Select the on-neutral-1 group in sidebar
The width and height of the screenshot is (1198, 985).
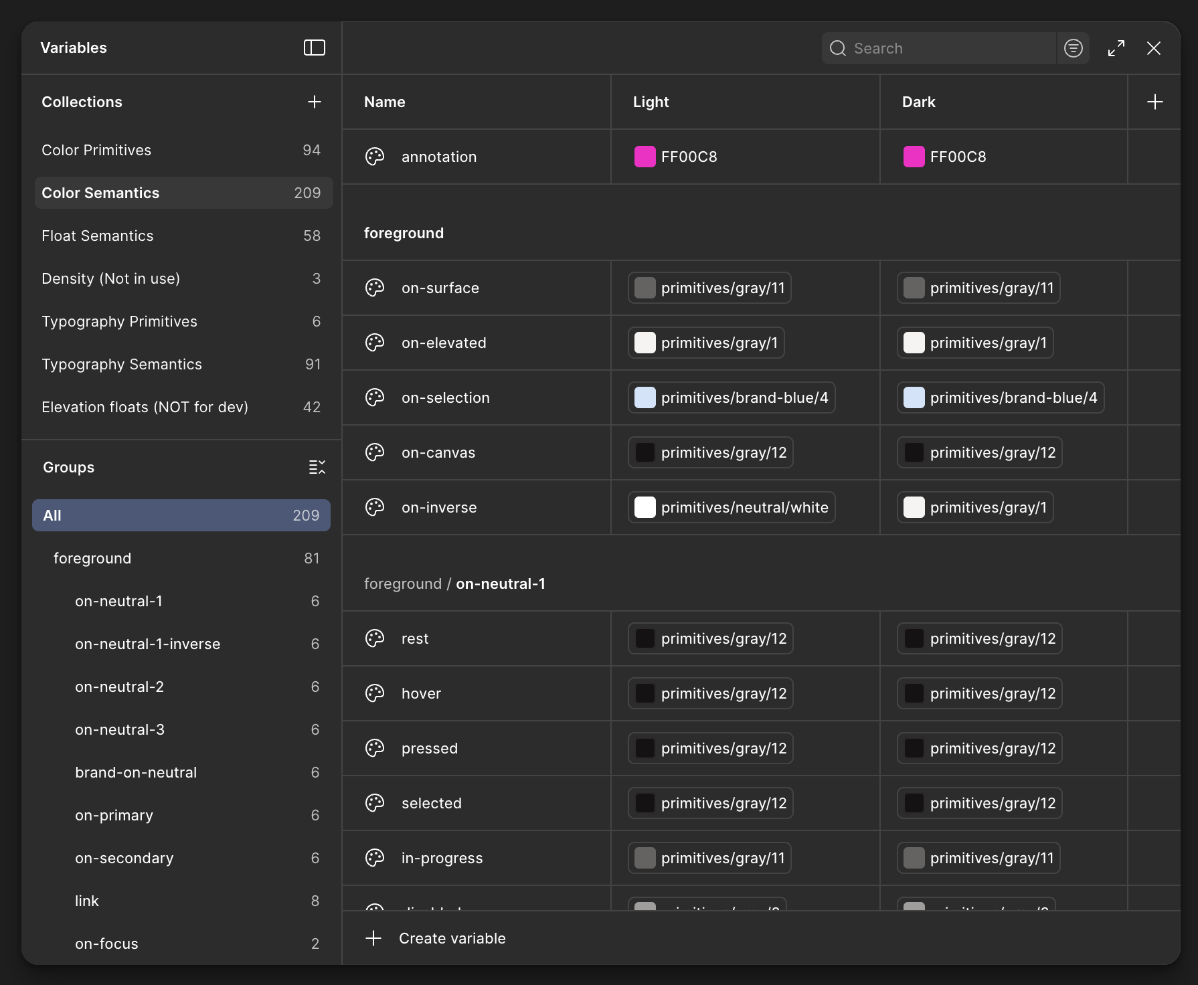[x=181, y=601]
